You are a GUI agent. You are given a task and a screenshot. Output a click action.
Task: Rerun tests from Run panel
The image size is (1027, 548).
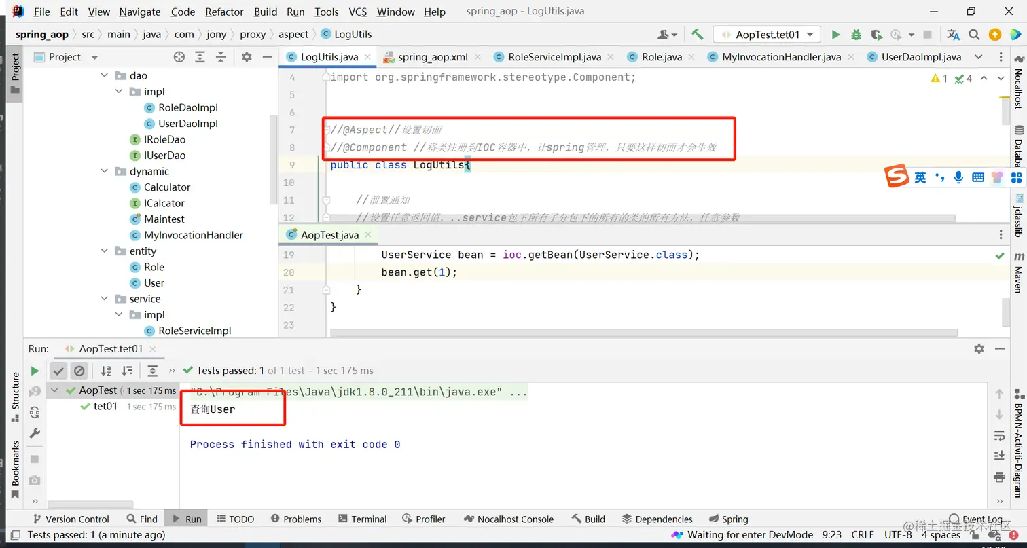click(35, 371)
